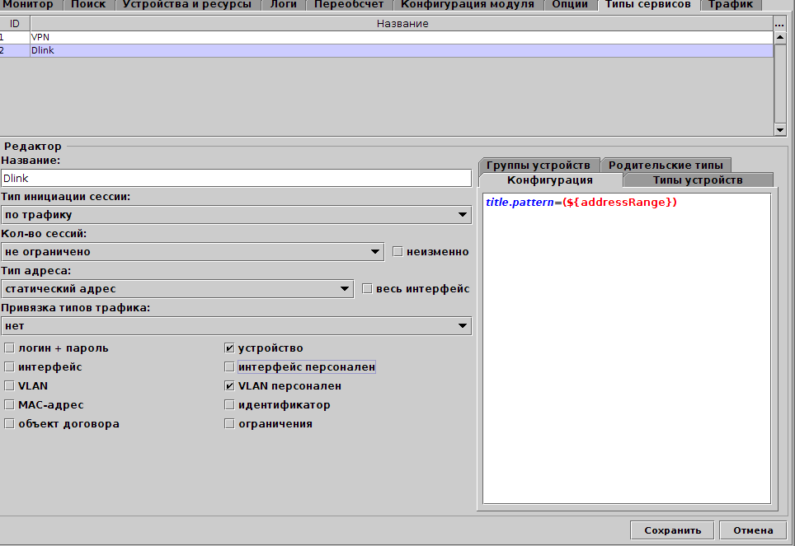Screen dimensions: 795x546
Task: Switch to the Типы устройств tab
Action: 697,179
